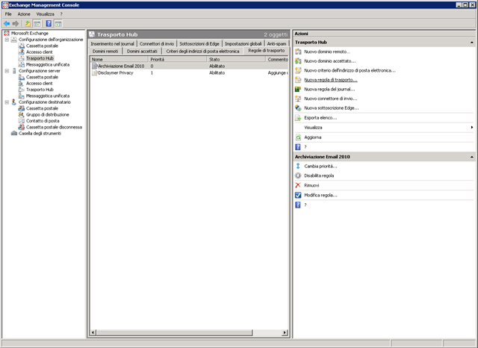Click the Esporta elenco icon
Viewport: 478px width, 348px height.
pyautogui.click(x=298, y=118)
